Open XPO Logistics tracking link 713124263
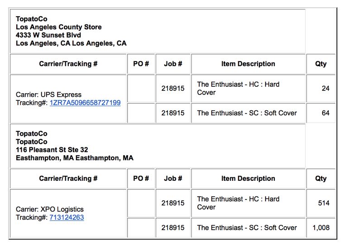The image size is (344, 246). click(67, 217)
